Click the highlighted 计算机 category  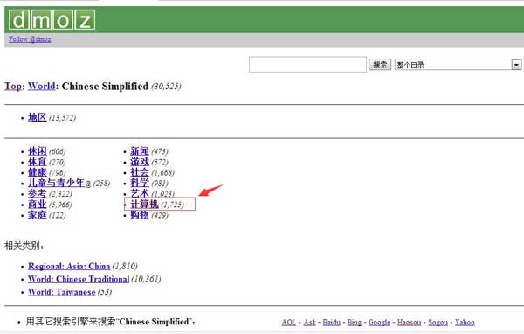(x=144, y=204)
